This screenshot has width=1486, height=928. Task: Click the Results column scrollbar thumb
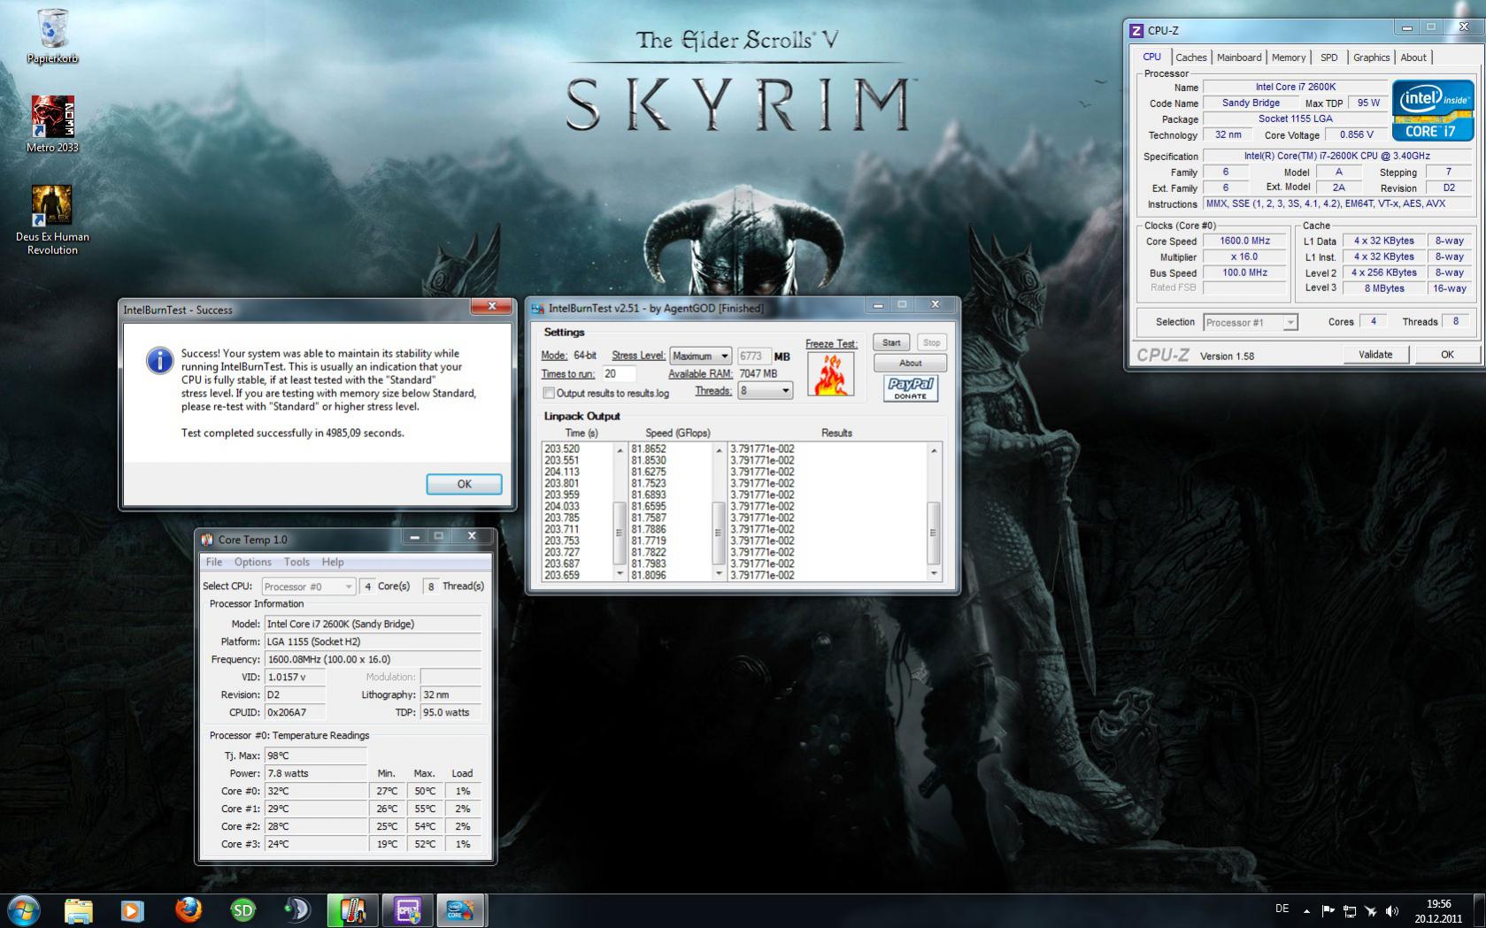[933, 533]
